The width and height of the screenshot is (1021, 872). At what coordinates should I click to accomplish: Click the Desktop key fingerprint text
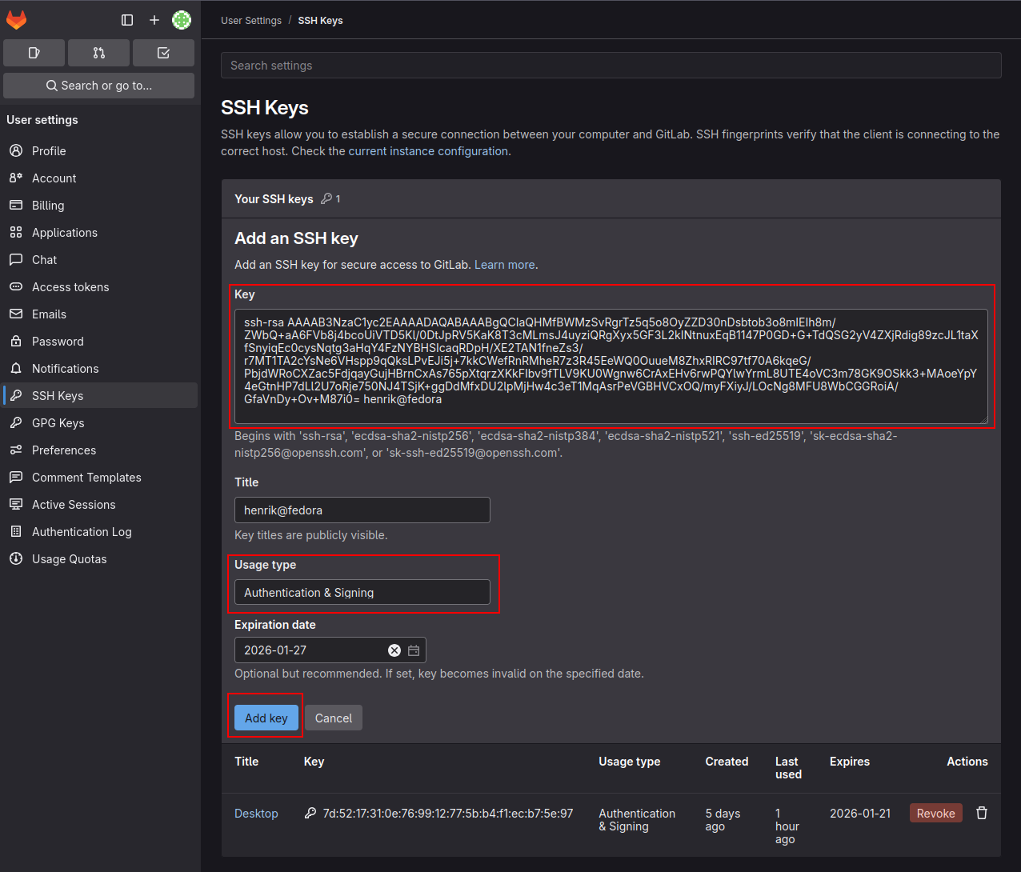[x=448, y=813]
